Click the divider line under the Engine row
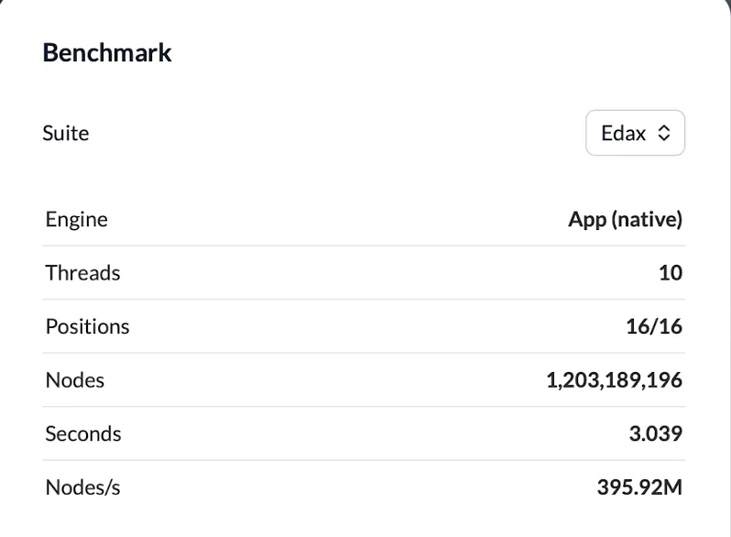Screen dimensions: 731x537 pyautogui.click(x=364, y=246)
